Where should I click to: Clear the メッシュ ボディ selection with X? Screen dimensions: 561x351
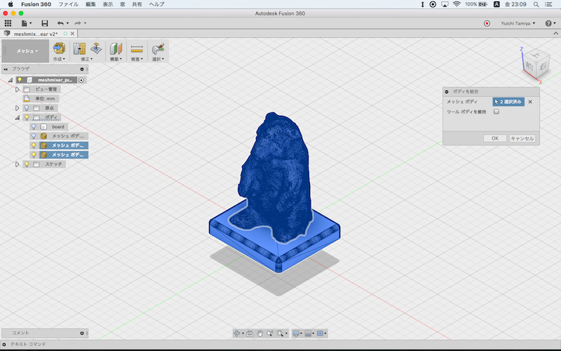(x=530, y=102)
